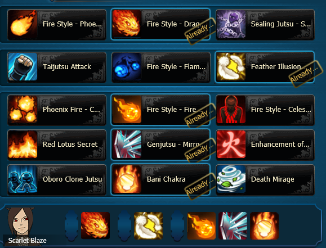
Task: Select the Red Lotus Secret flames icon
Action: click(x=23, y=145)
